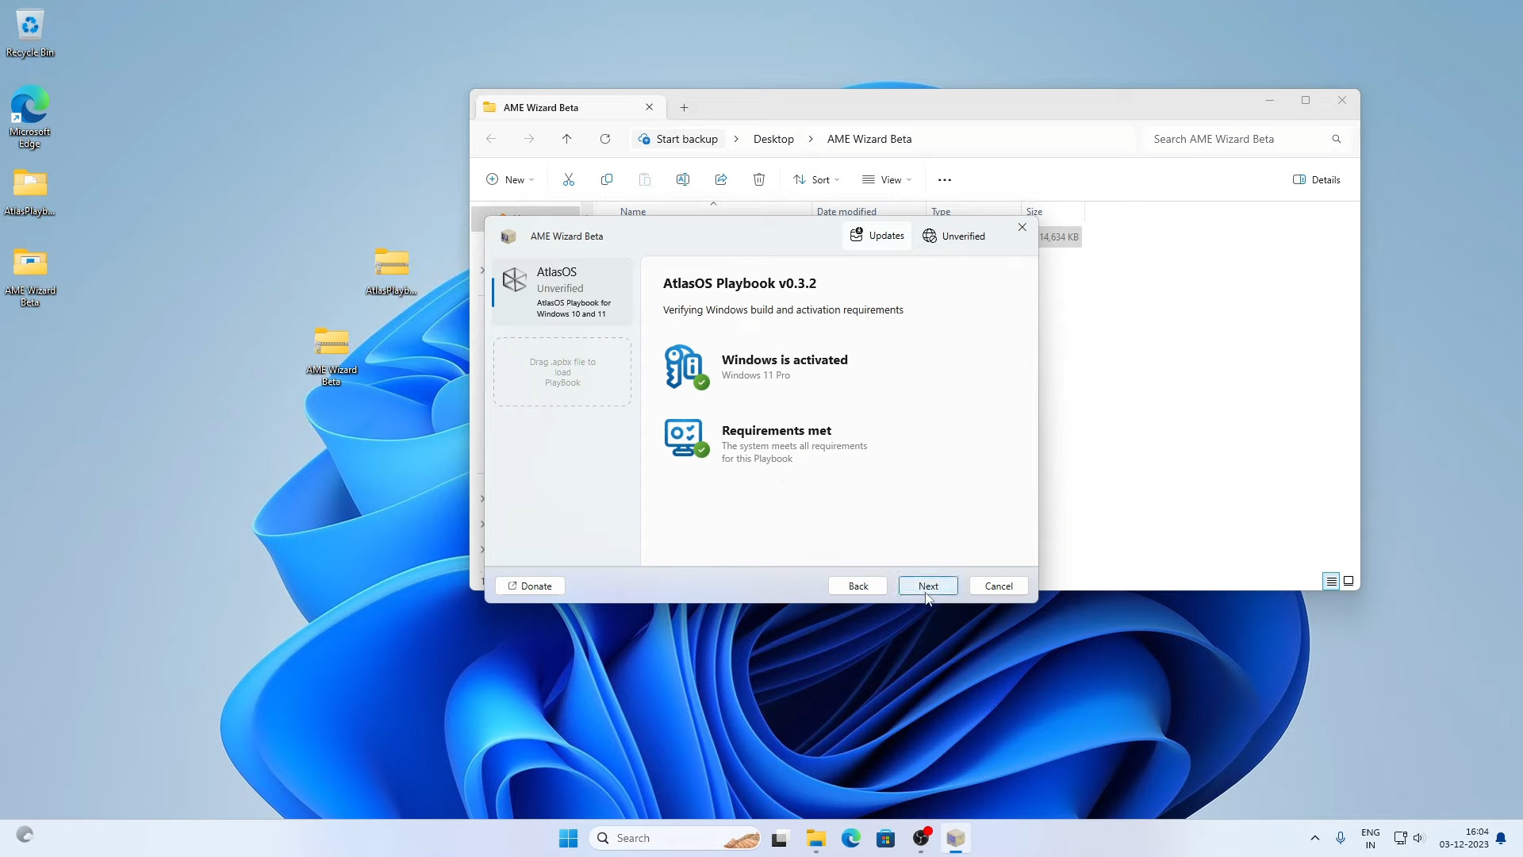Open the View dropdown menu

coord(886,180)
